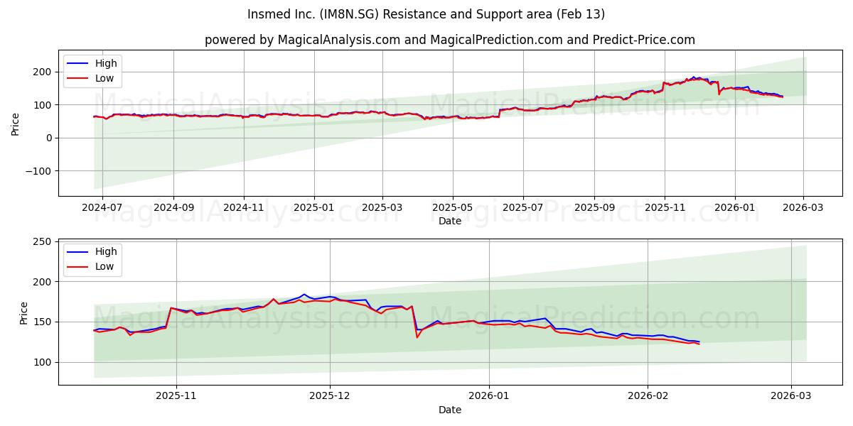
Task: Click the bottom chart '2026-01' tick label
Action: pyautogui.click(x=490, y=395)
